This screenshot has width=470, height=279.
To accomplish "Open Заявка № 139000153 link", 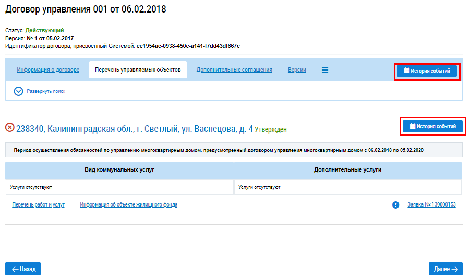I will point(431,204).
